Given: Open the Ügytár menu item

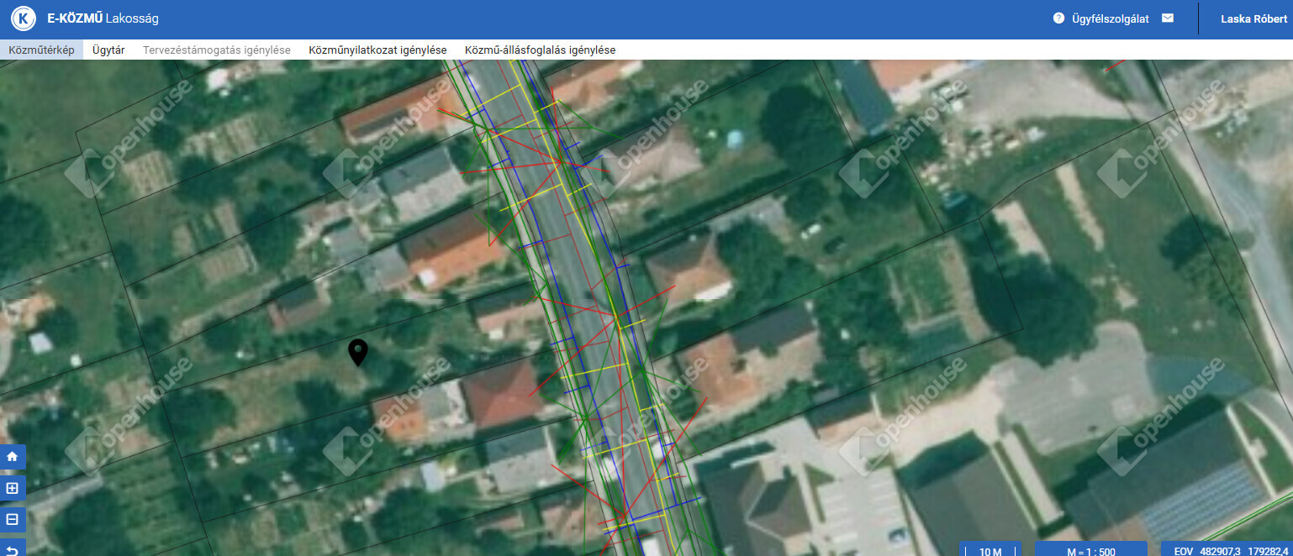Looking at the screenshot, I should [x=108, y=50].
